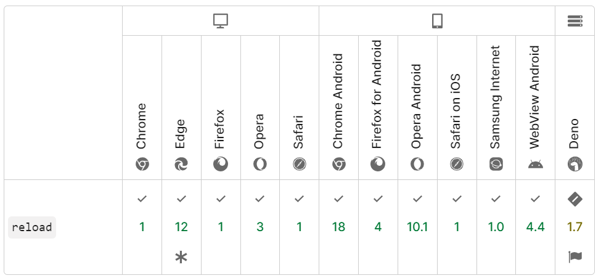Image resolution: width=601 pixels, height=278 pixels.
Task: Click the Edge browser logo
Action: tap(181, 165)
